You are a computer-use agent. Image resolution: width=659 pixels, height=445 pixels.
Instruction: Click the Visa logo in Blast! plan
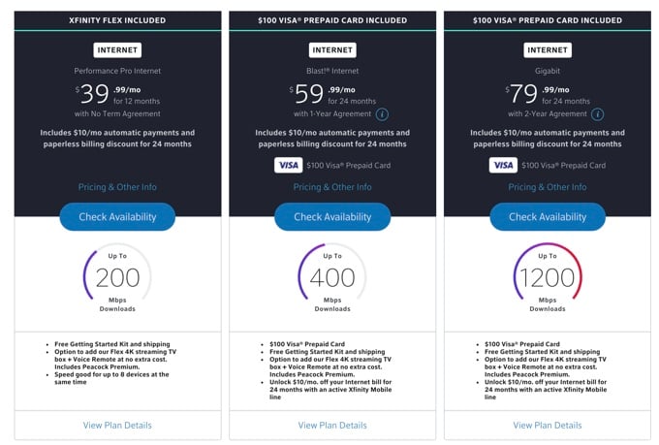(289, 165)
